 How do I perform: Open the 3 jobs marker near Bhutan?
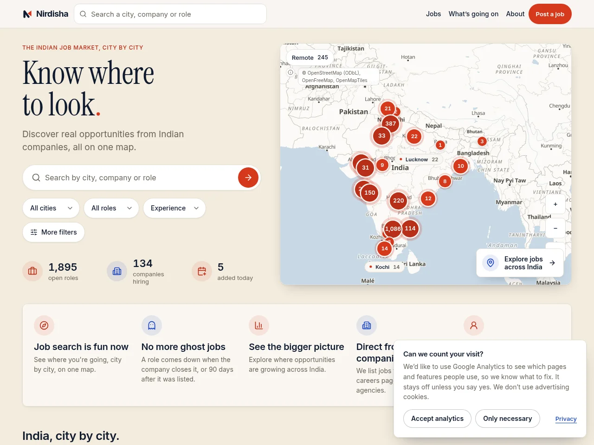[x=482, y=141]
